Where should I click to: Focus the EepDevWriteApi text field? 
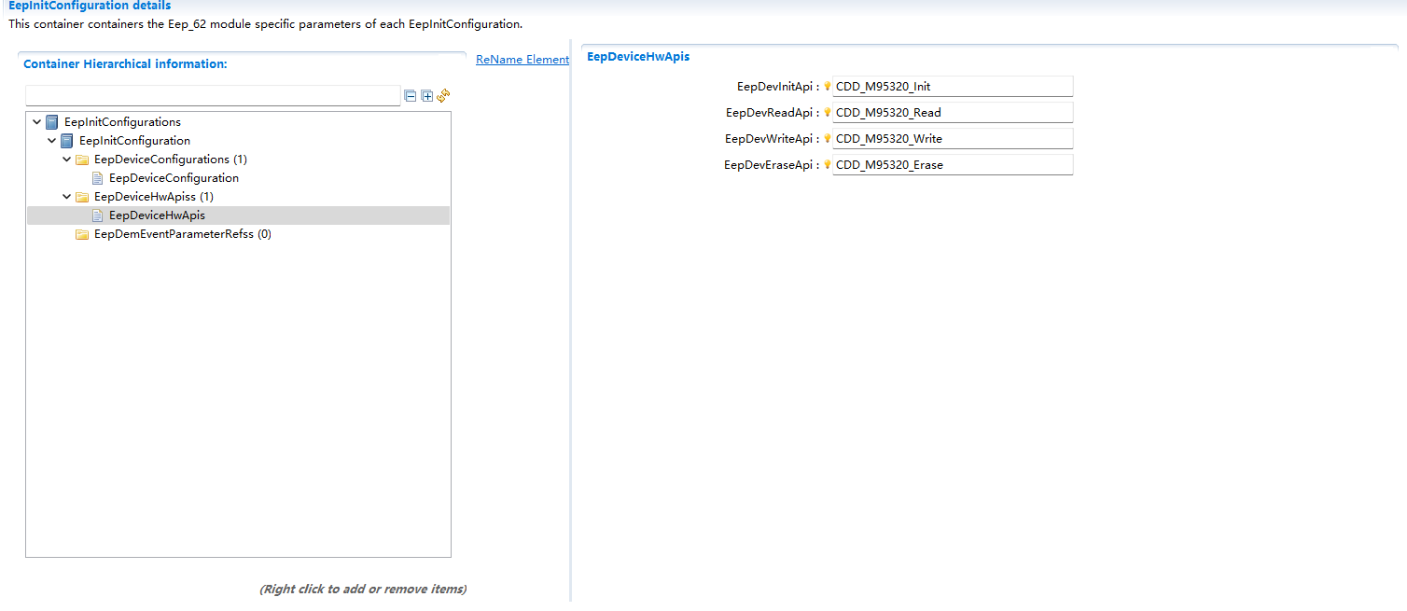coord(952,139)
